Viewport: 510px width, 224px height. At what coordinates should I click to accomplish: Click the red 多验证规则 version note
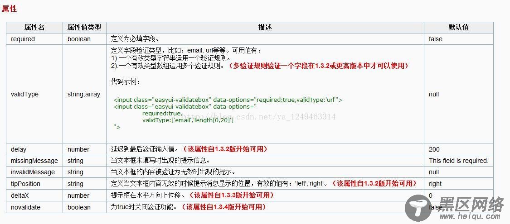click(318, 66)
